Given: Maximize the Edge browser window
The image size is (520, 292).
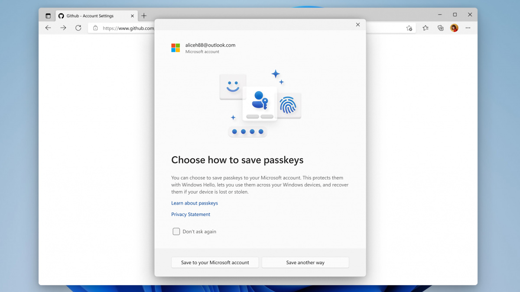Looking at the screenshot, I should [455, 15].
